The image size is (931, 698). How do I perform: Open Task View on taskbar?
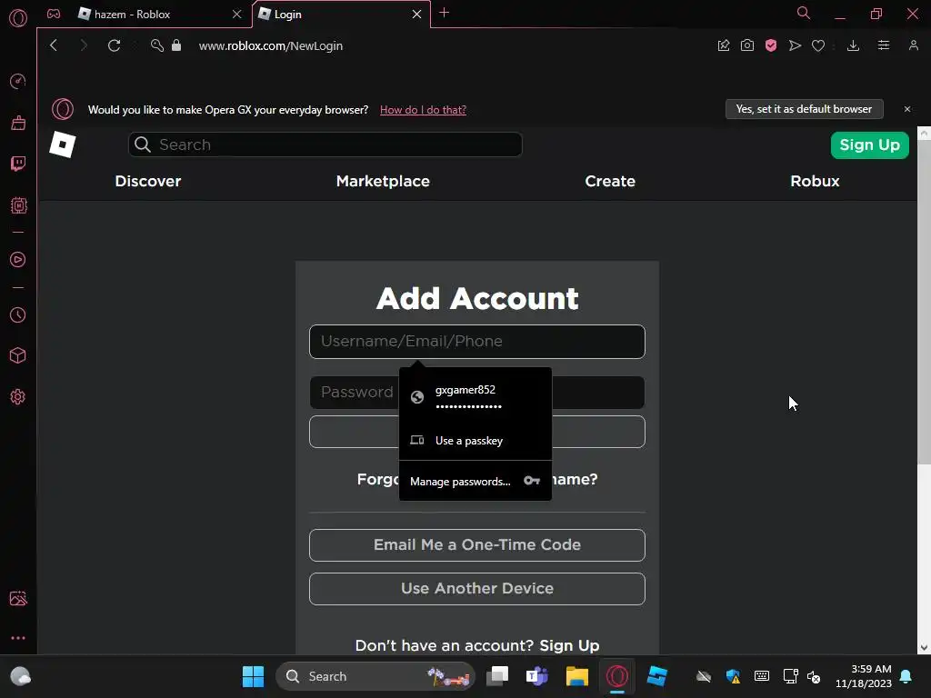point(497,676)
